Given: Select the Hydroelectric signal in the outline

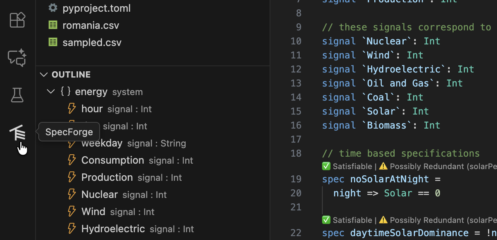Looking at the screenshot, I should click(113, 229).
